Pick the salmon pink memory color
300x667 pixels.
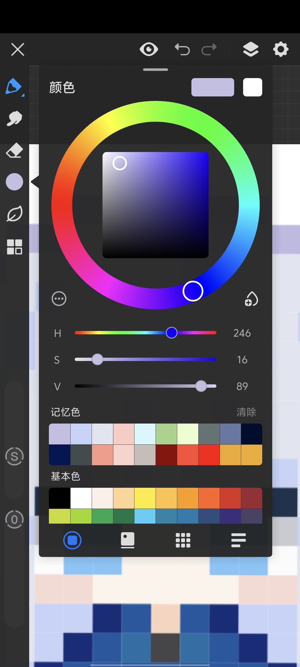coord(102,455)
